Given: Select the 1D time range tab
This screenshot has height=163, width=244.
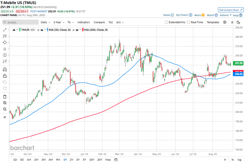Looking at the screenshot, I should click(x=15, y=160).
